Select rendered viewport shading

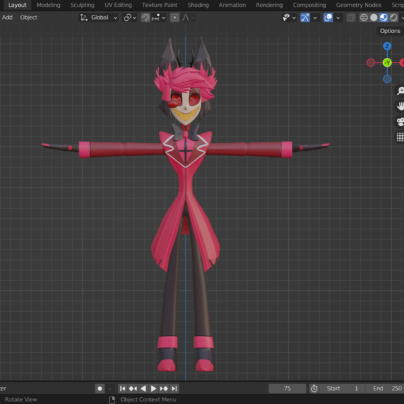(393, 18)
